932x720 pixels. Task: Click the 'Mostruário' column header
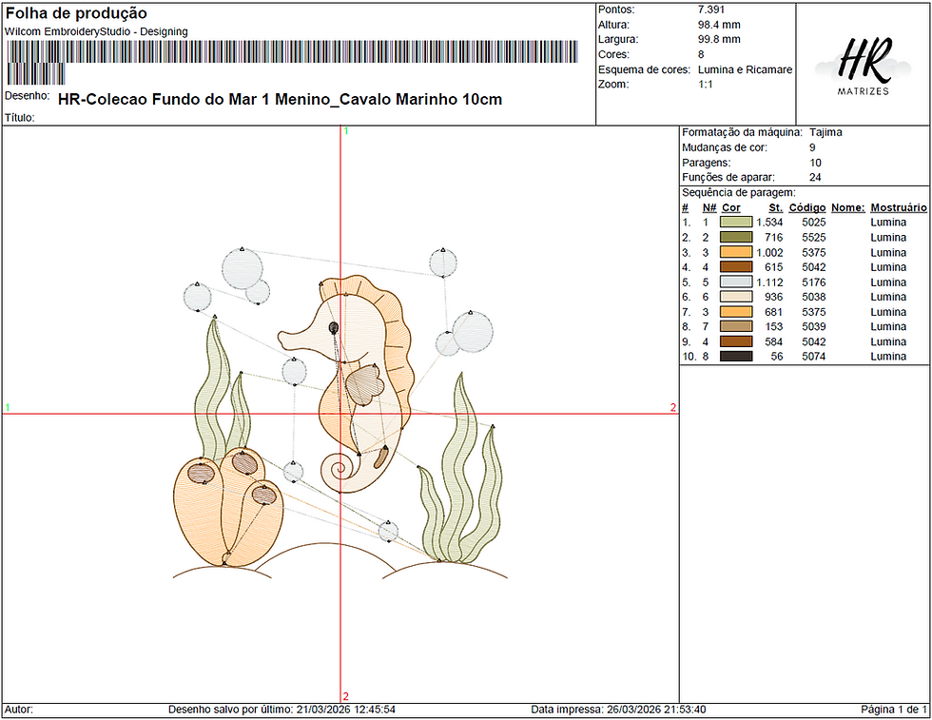(899, 207)
